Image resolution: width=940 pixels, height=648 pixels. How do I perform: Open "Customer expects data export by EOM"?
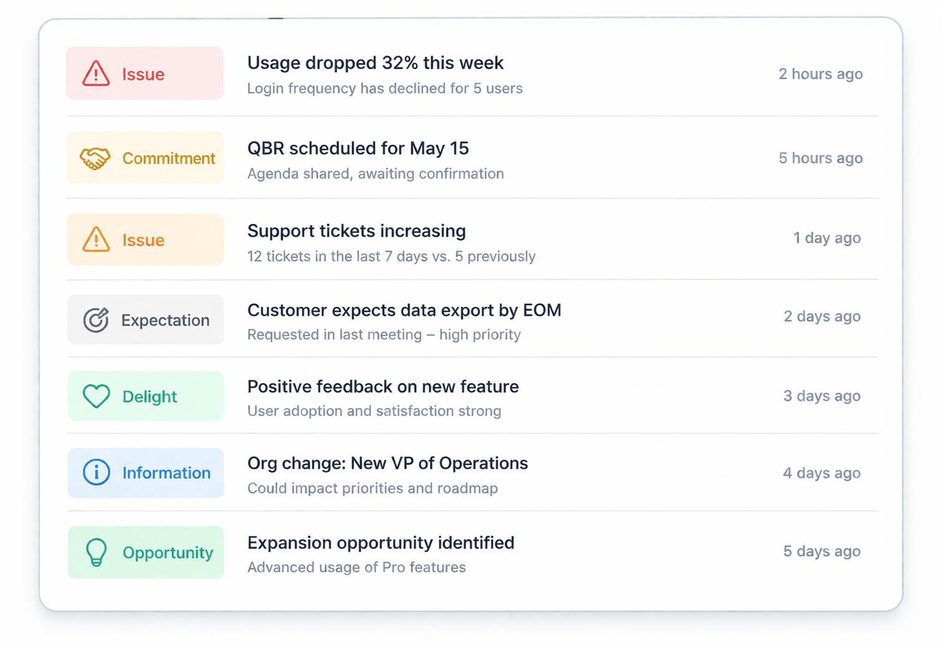pyautogui.click(x=404, y=310)
